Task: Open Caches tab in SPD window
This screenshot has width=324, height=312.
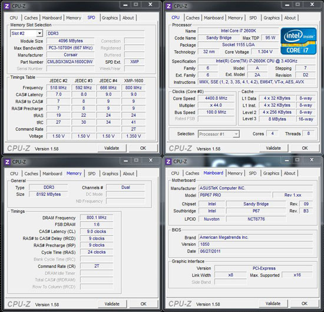Action: pyautogui.click(x=31, y=18)
